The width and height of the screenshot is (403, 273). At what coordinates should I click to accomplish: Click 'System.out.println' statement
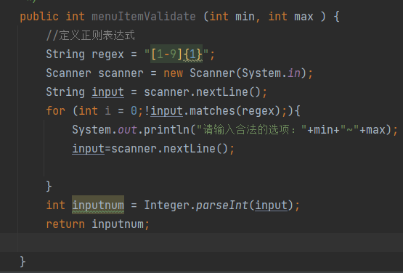pyautogui.click(x=131, y=130)
